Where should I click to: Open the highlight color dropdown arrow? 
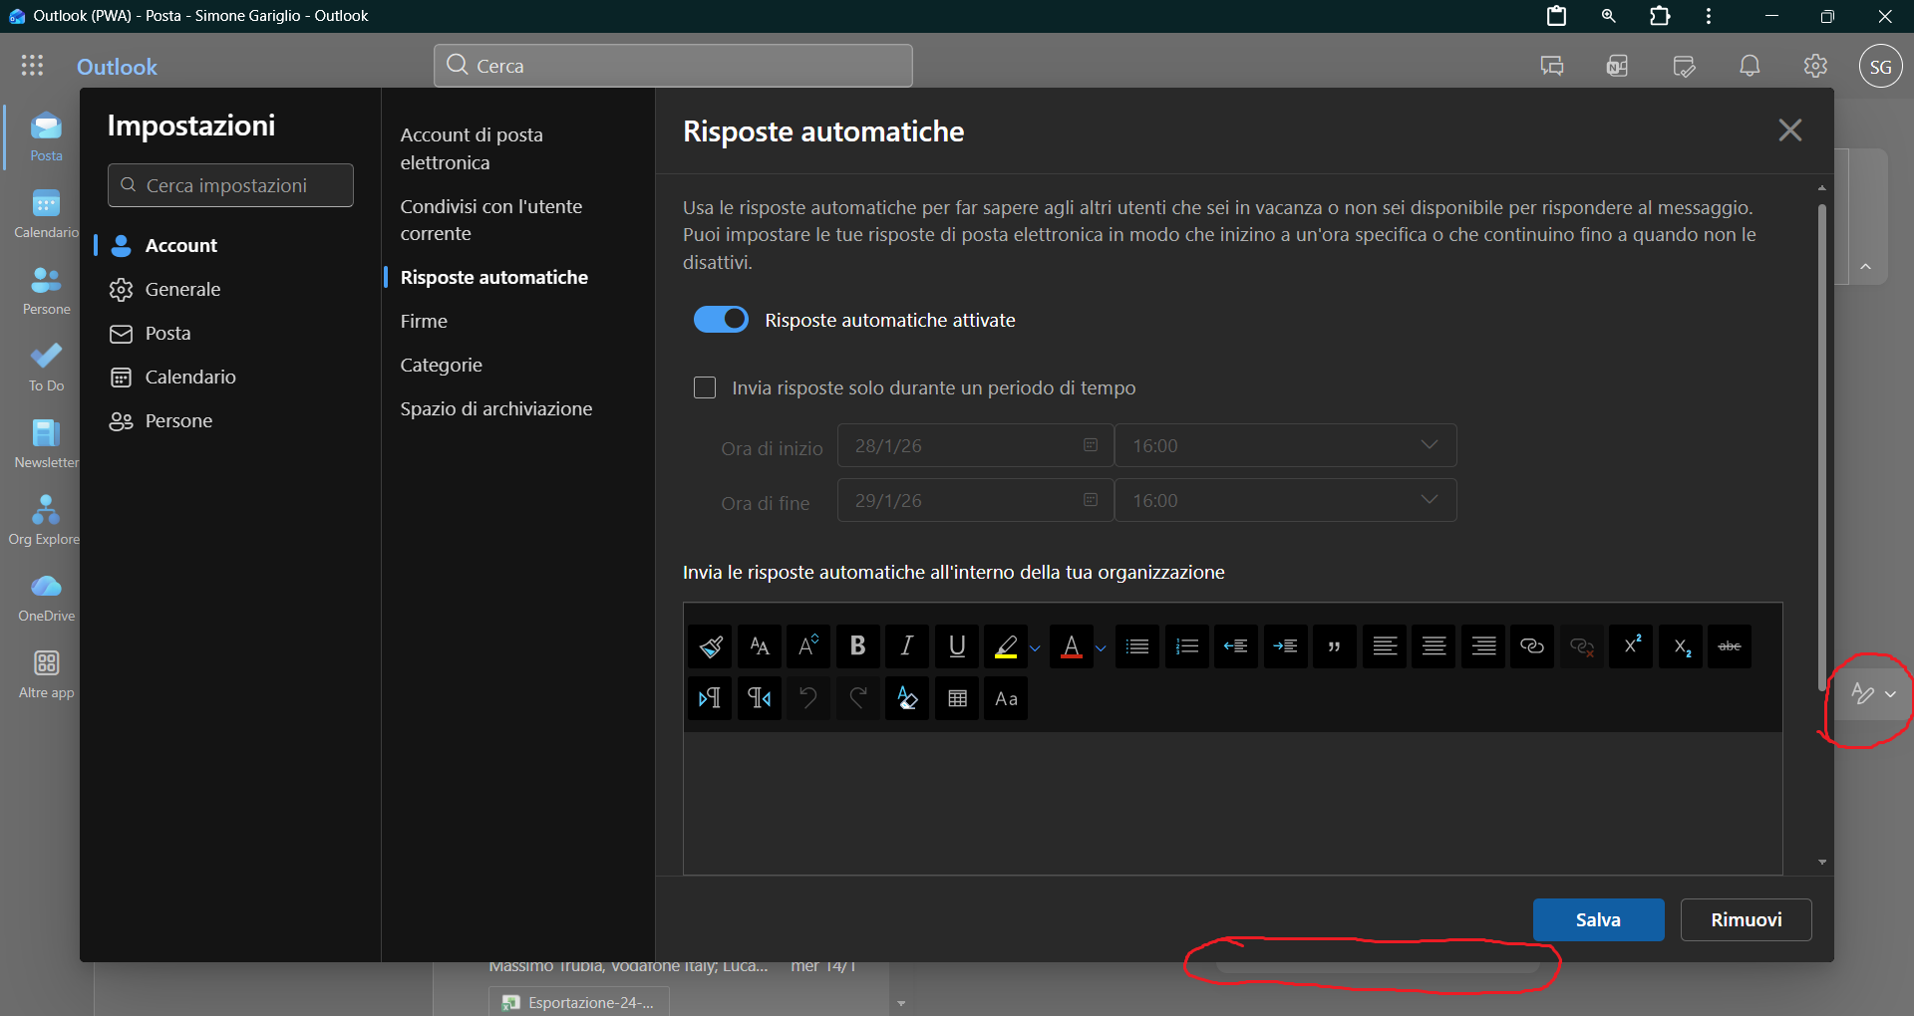coord(1035,647)
